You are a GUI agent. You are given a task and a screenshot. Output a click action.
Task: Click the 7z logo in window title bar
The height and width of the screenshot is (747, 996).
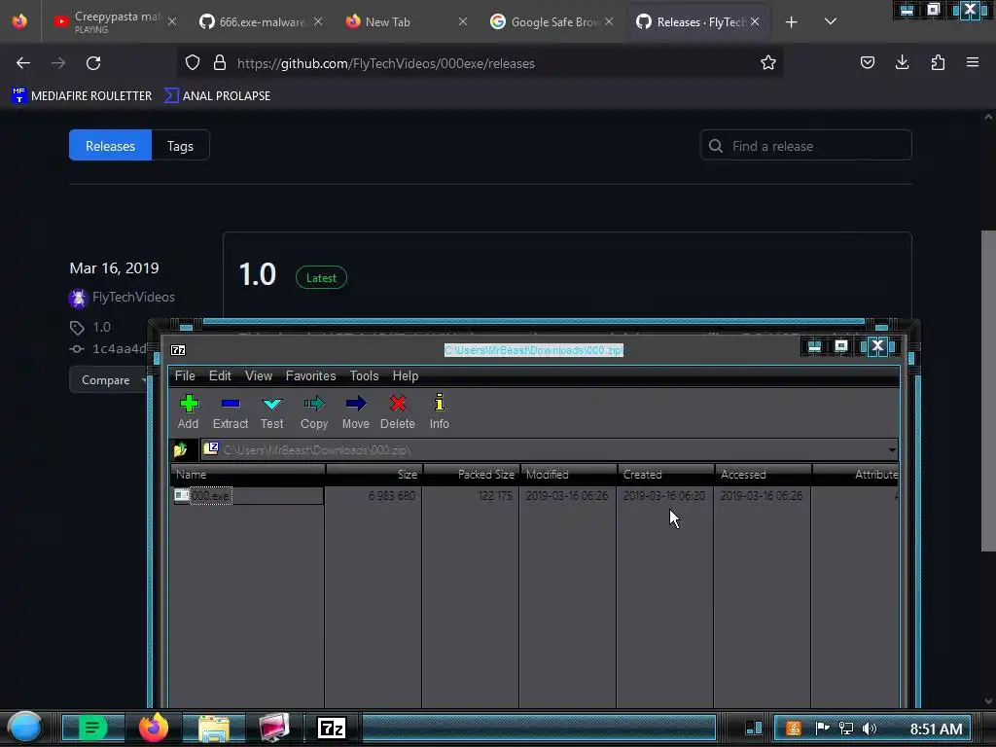pyautogui.click(x=178, y=350)
